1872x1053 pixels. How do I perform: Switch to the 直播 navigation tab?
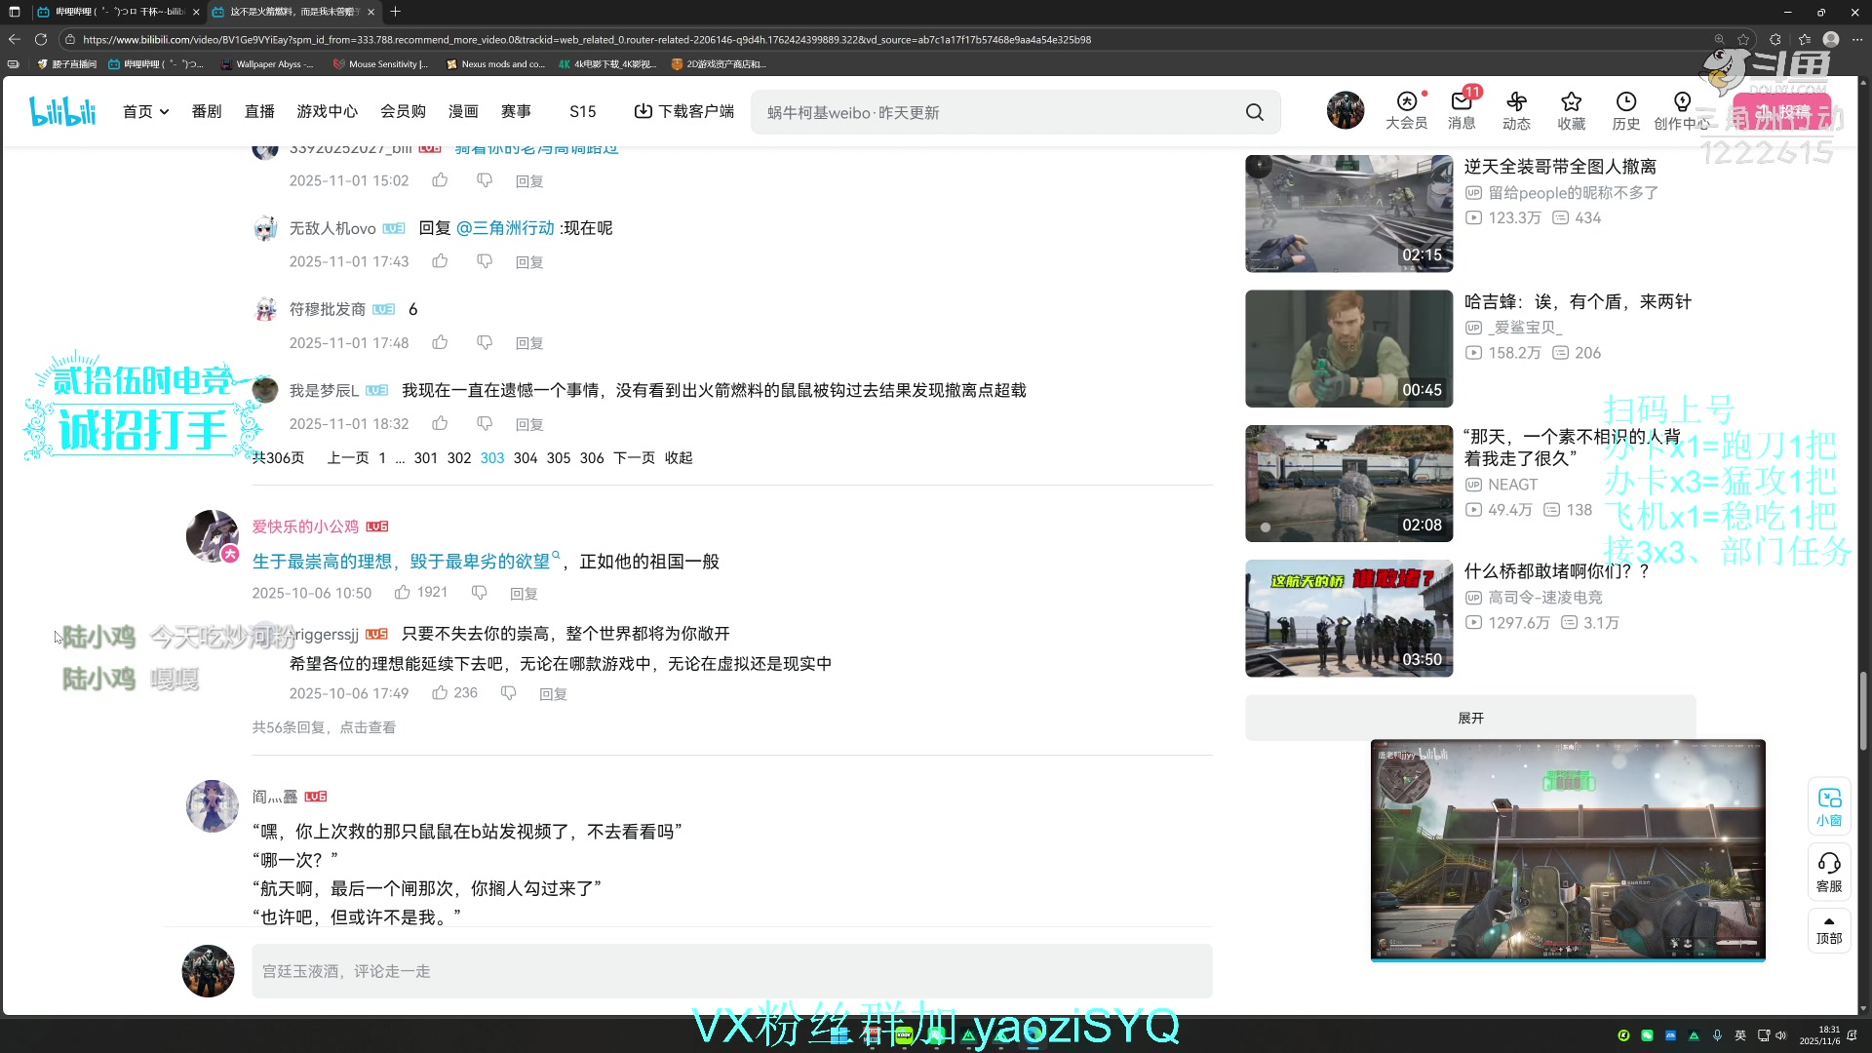[259, 111]
